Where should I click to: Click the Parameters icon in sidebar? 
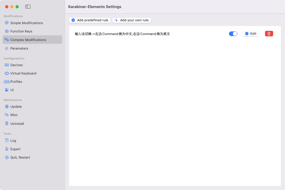7,48
